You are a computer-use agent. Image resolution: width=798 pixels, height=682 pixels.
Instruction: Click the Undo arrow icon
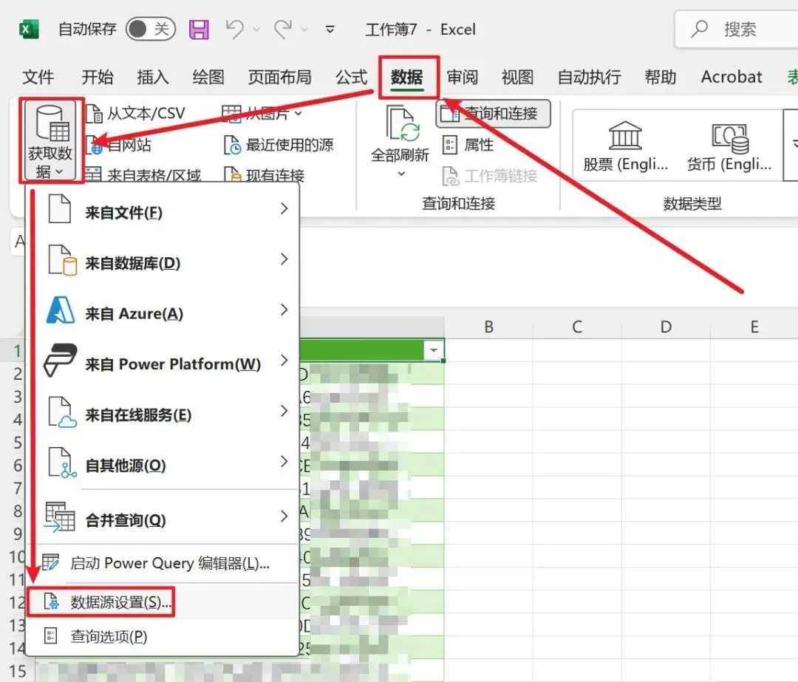pyautogui.click(x=235, y=29)
